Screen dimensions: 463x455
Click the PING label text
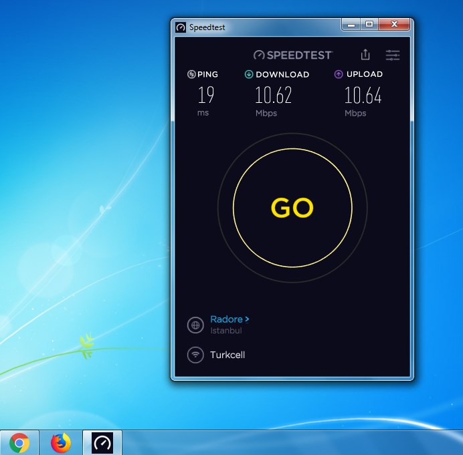(207, 74)
